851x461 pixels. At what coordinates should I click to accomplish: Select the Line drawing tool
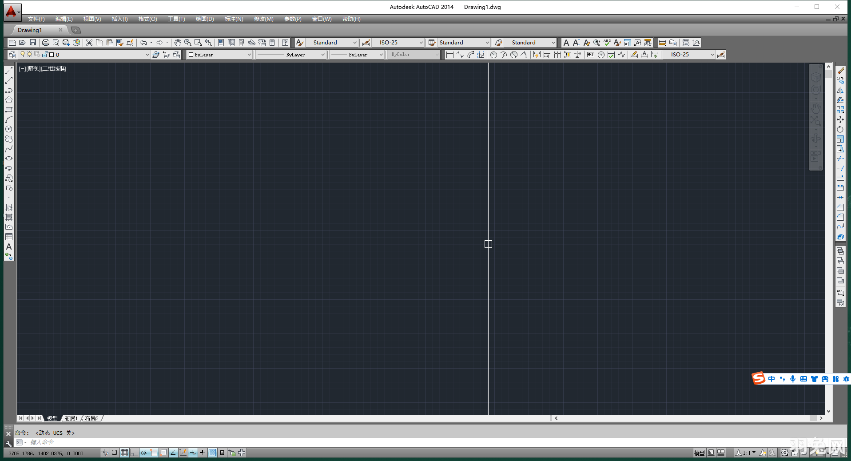(x=9, y=71)
